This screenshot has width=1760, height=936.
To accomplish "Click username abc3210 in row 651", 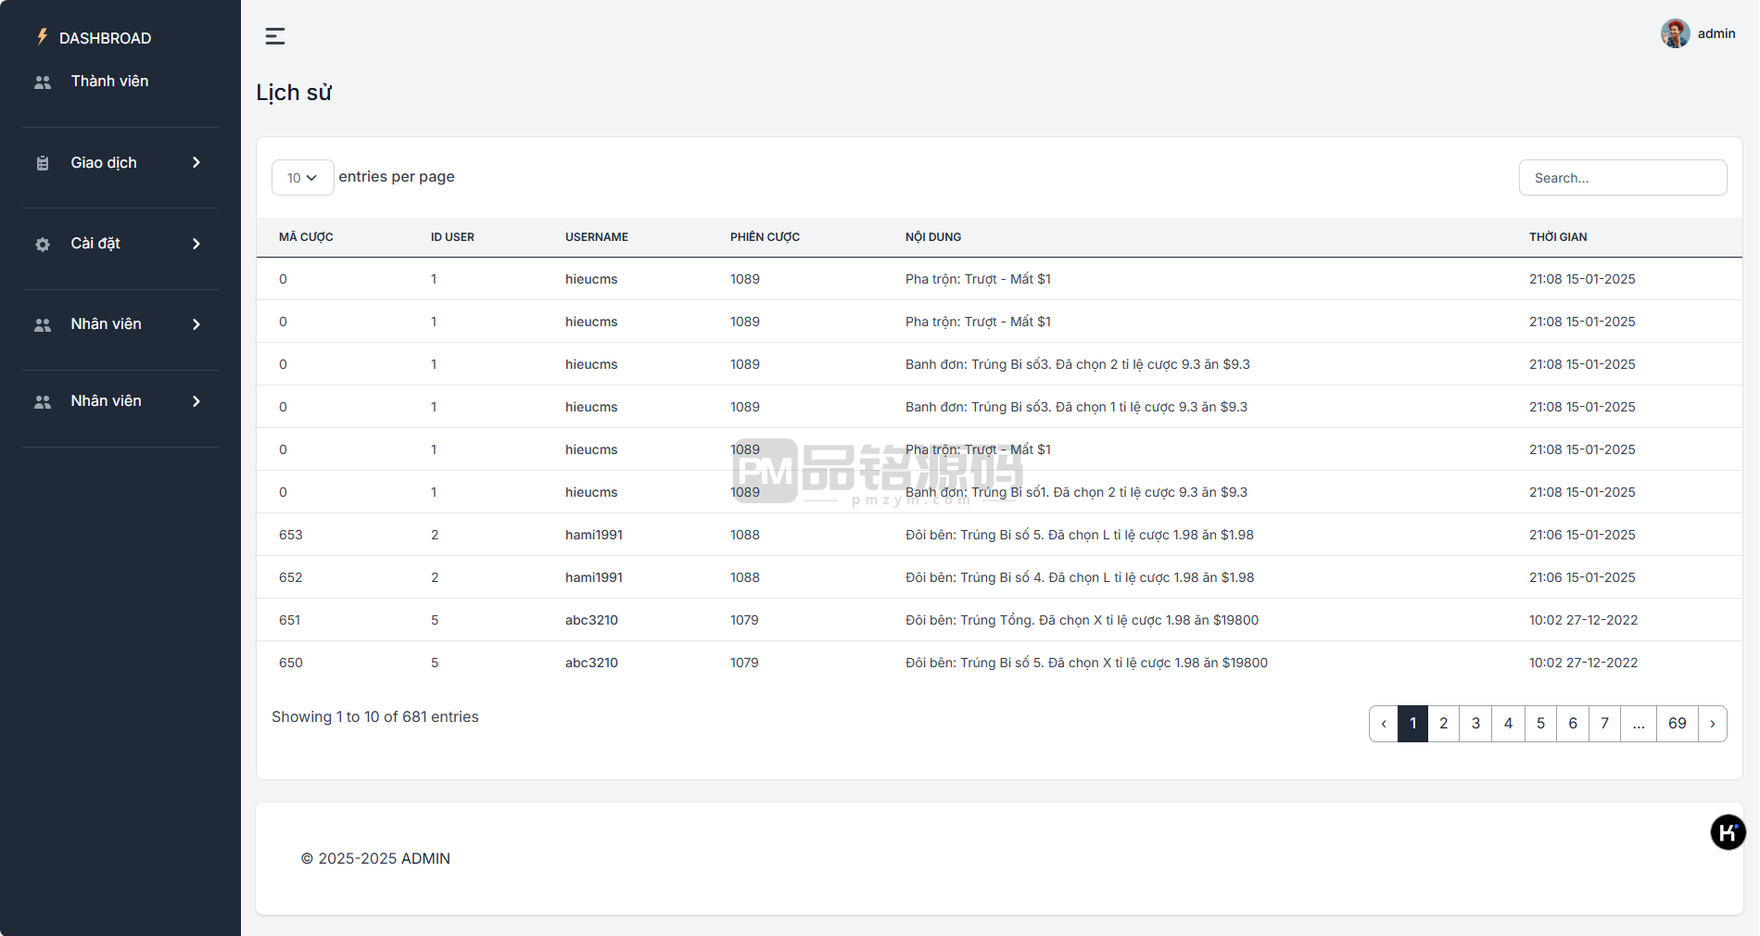I will (591, 620).
